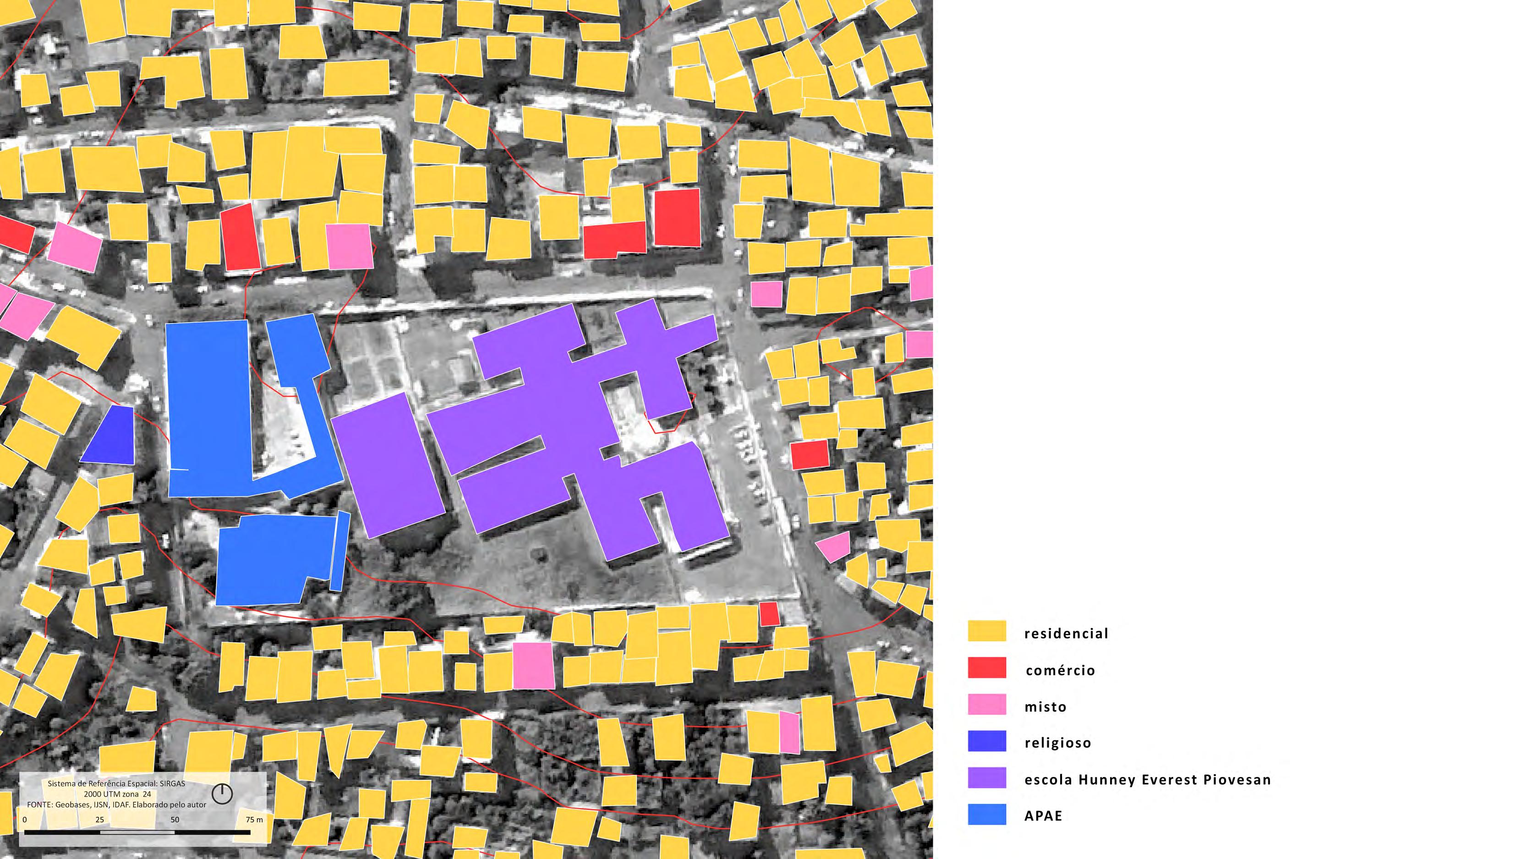The height and width of the screenshot is (859, 1527).
Task: Click the "religioso" legend label
Action: 1057,743
